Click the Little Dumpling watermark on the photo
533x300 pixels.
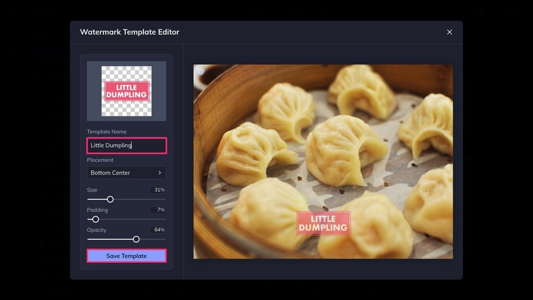[323, 223]
